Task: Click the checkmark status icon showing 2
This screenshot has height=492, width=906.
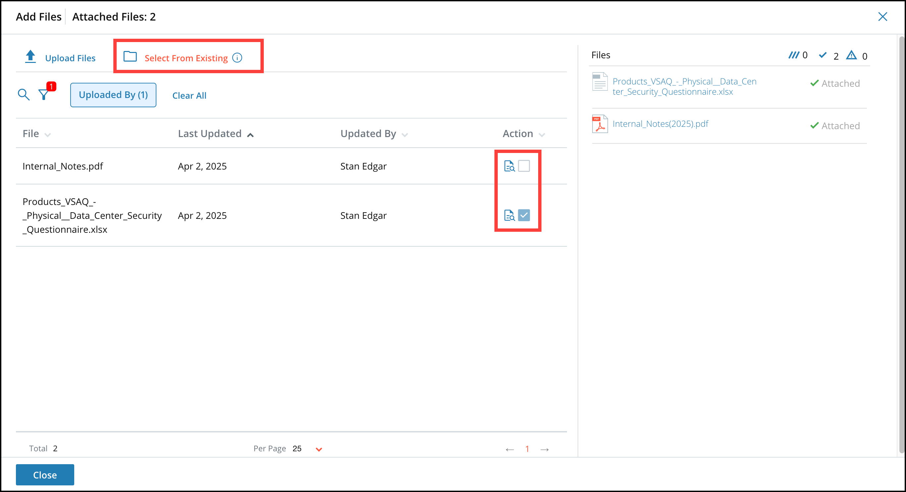Action: click(823, 55)
